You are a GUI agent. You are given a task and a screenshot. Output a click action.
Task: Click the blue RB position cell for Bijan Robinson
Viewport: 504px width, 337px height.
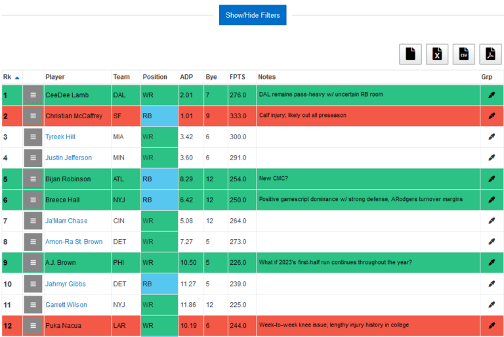point(159,179)
